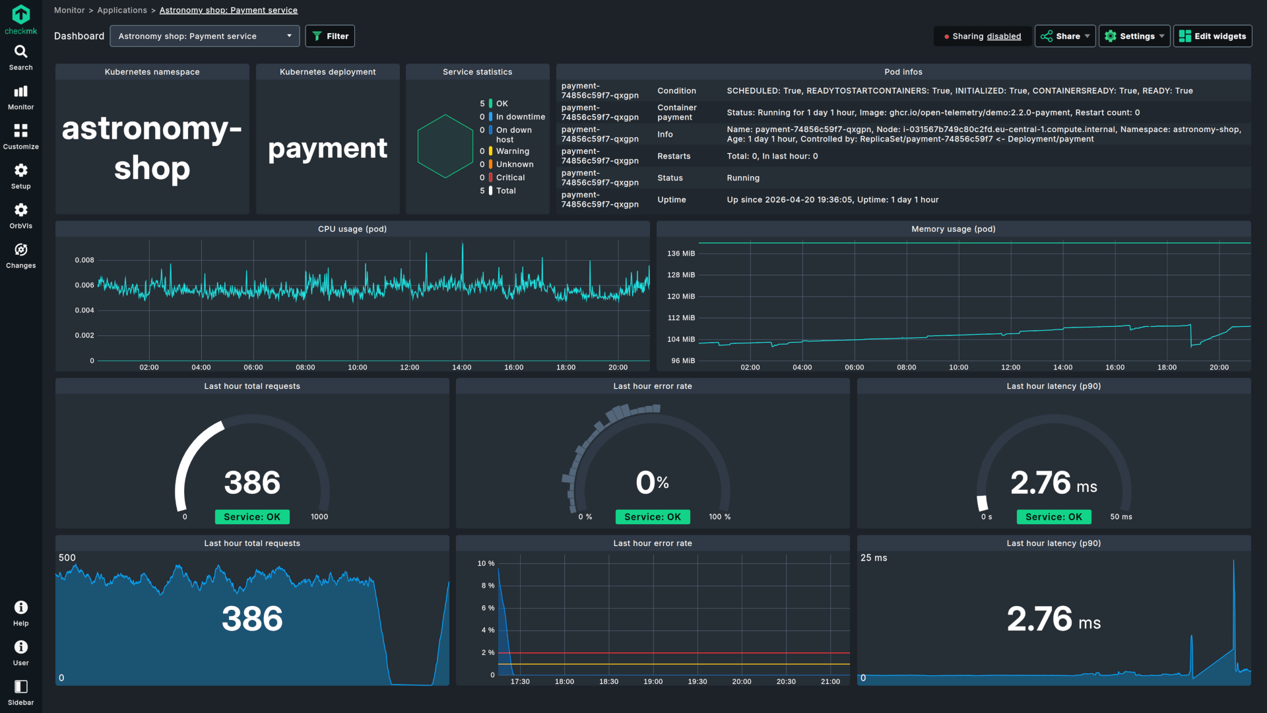Click the Sharing disabled status link
Screen dimensions: 1267x713
[x=1003, y=36]
